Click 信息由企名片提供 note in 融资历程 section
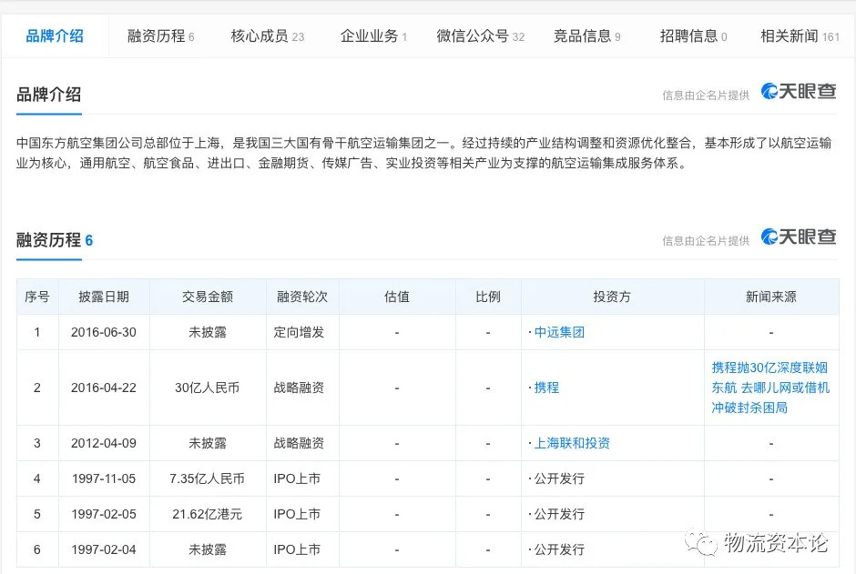Screen dimensions: 856x574 (x=706, y=241)
